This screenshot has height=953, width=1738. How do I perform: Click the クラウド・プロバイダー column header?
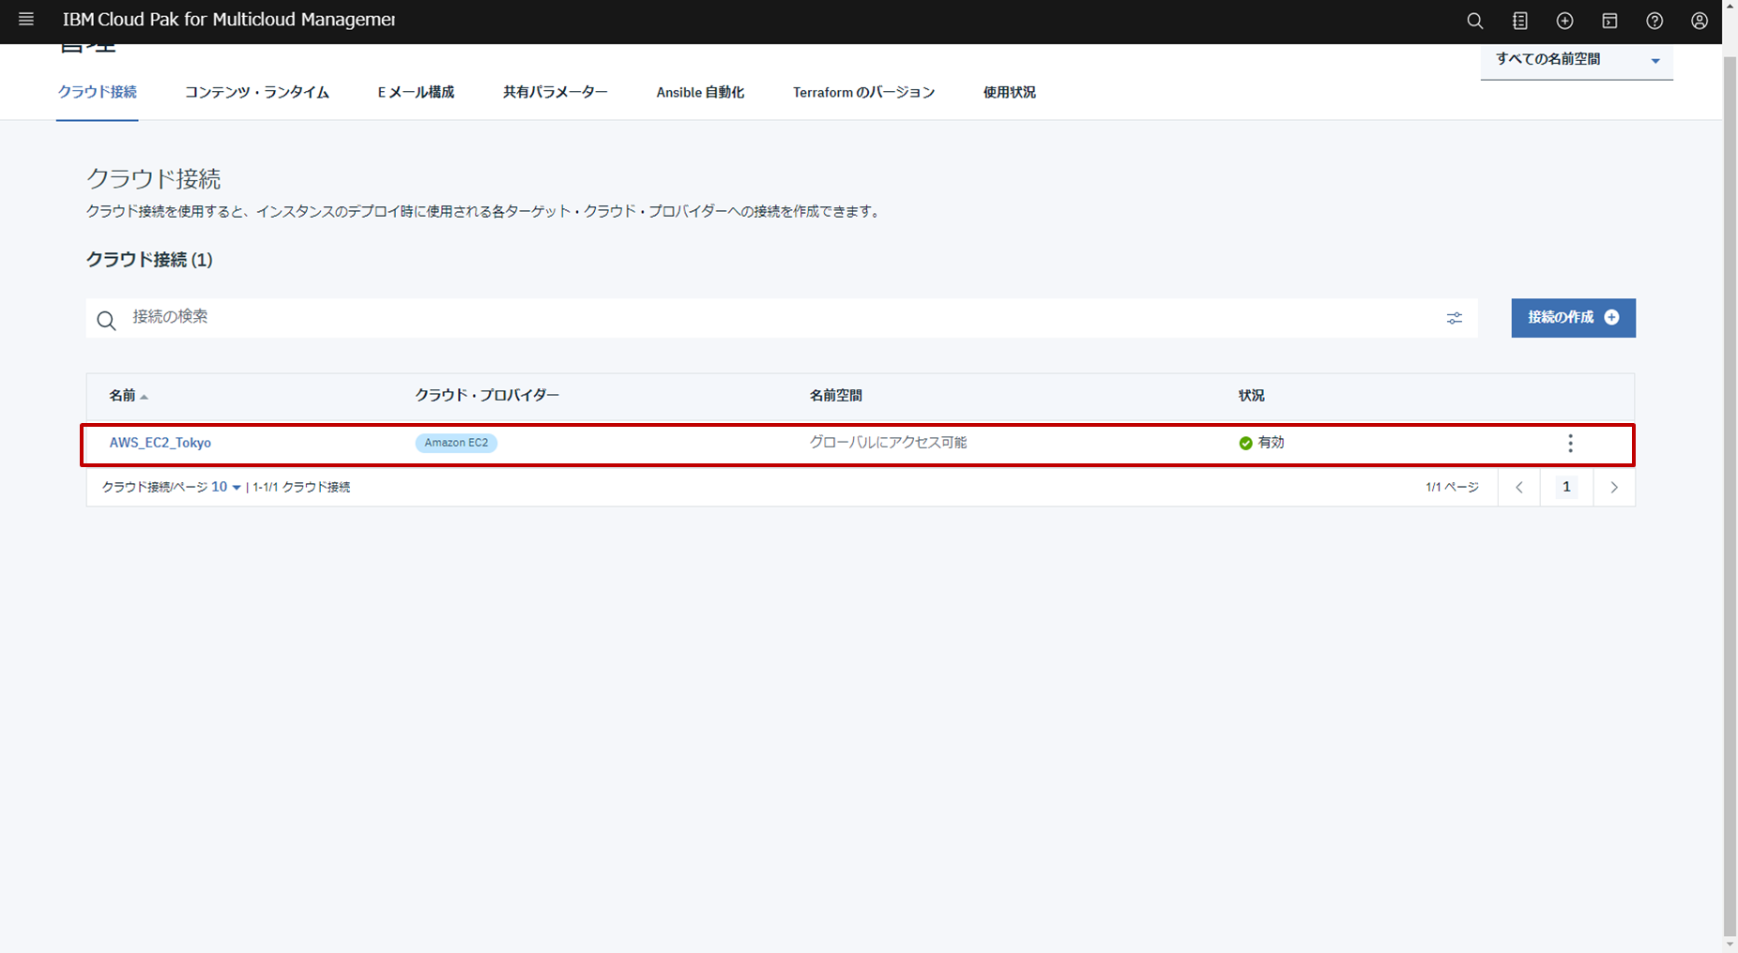[487, 396]
